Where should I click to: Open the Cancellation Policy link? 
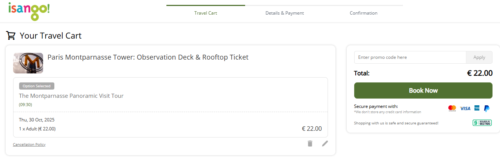[x=29, y=145]
